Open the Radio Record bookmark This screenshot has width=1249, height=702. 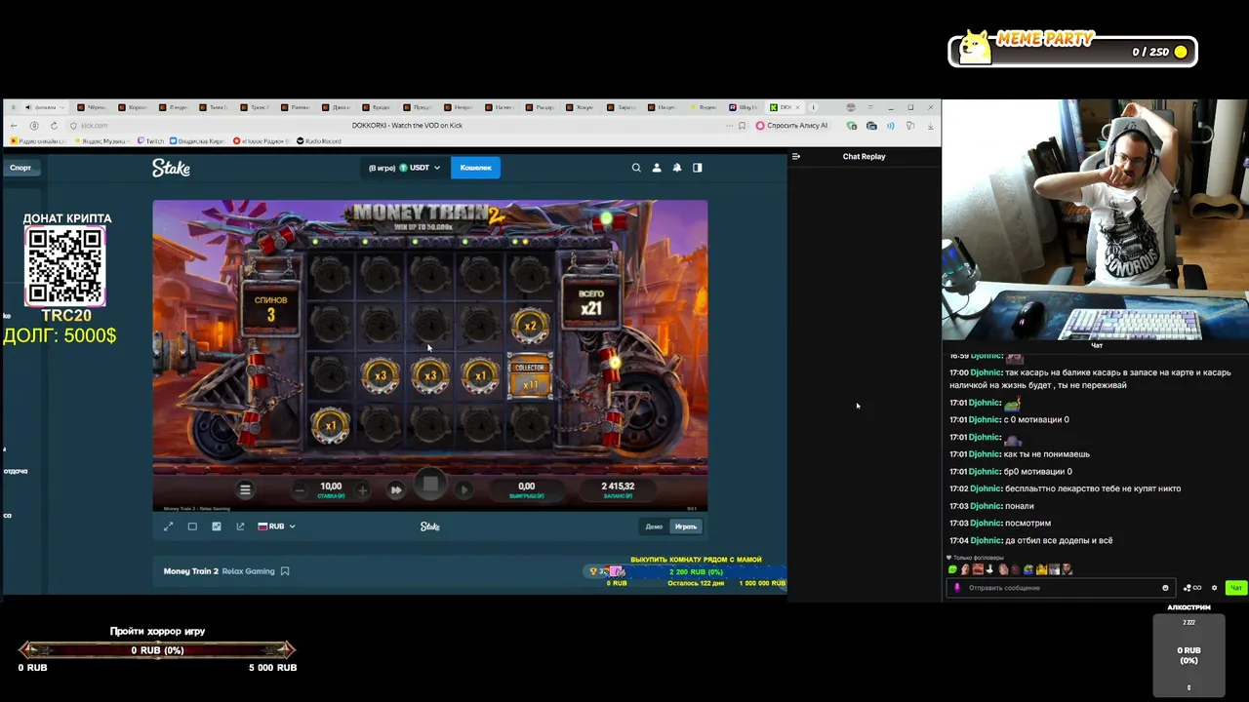(x=319, y=141)
